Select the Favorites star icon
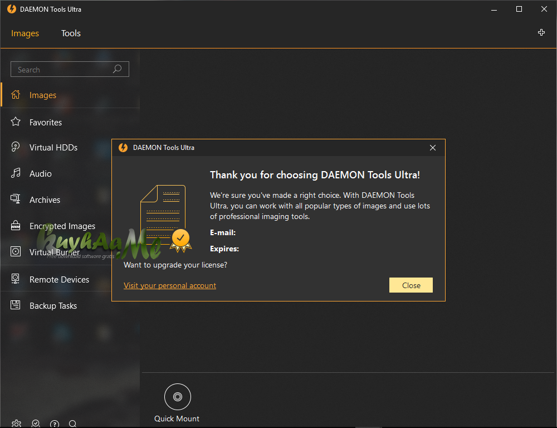 (x=16, y=121)
